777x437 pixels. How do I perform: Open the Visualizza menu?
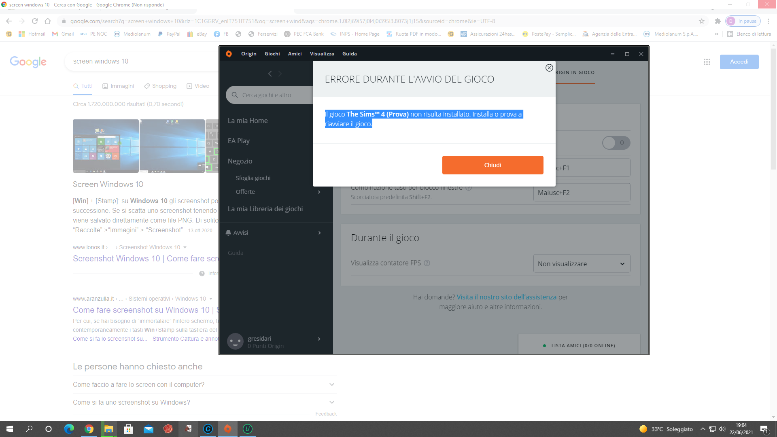coord(322,54)
